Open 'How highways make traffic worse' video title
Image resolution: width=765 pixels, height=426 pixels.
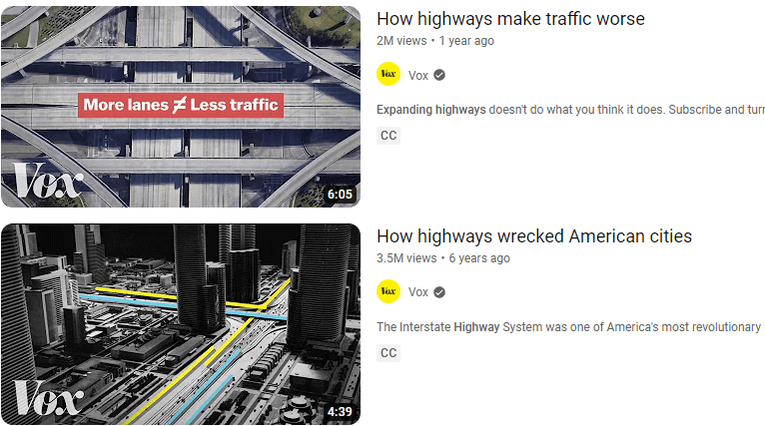click(510, 19)
